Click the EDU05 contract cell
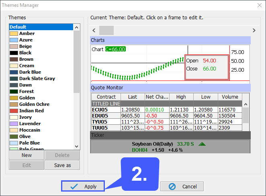The width and height of the screenshot is (266, 196). tap(106, 116)
